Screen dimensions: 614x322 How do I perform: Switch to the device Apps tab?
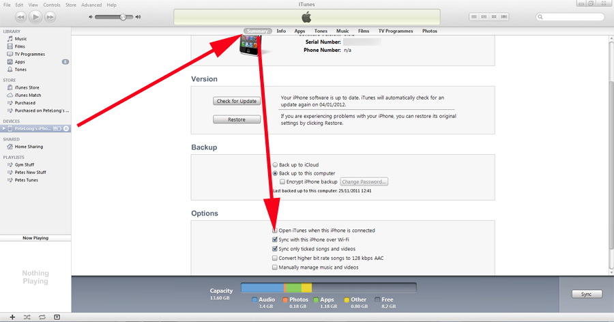click(x=299, y=31)
